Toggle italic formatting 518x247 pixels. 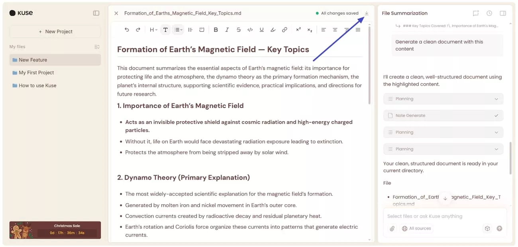[x=228, y=29]
